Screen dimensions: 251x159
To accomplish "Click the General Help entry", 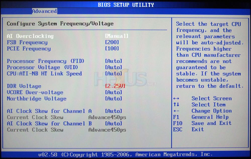I will 210,117.
